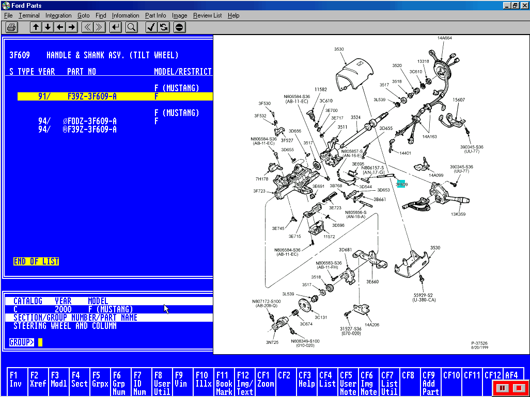
Task: Click the 14A206 label in diagram
Action: 372,324
